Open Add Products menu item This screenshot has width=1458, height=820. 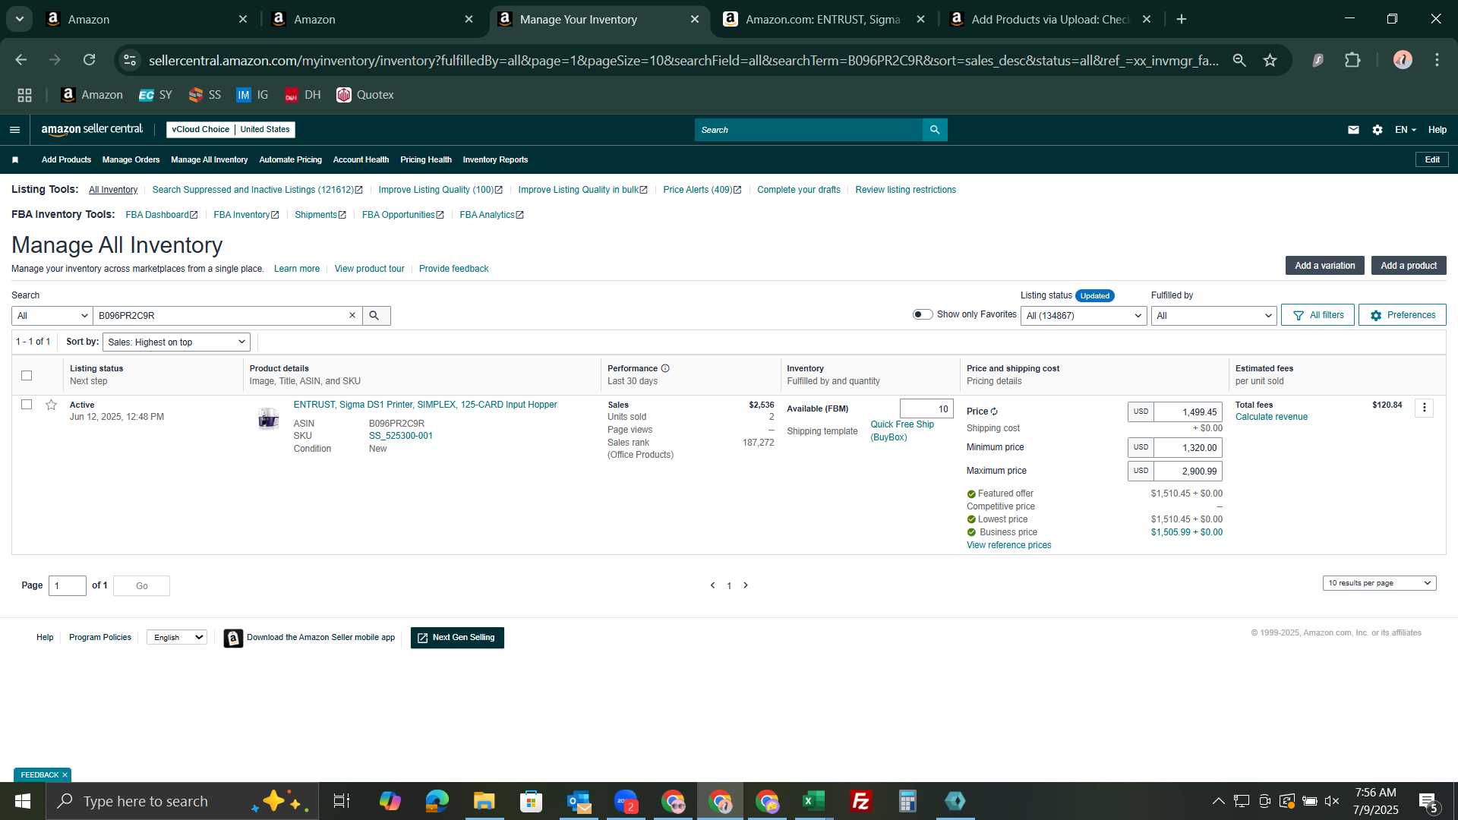66,159
